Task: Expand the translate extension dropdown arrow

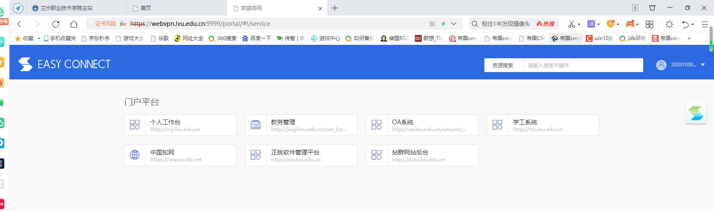Action: [x=599, y=25]
